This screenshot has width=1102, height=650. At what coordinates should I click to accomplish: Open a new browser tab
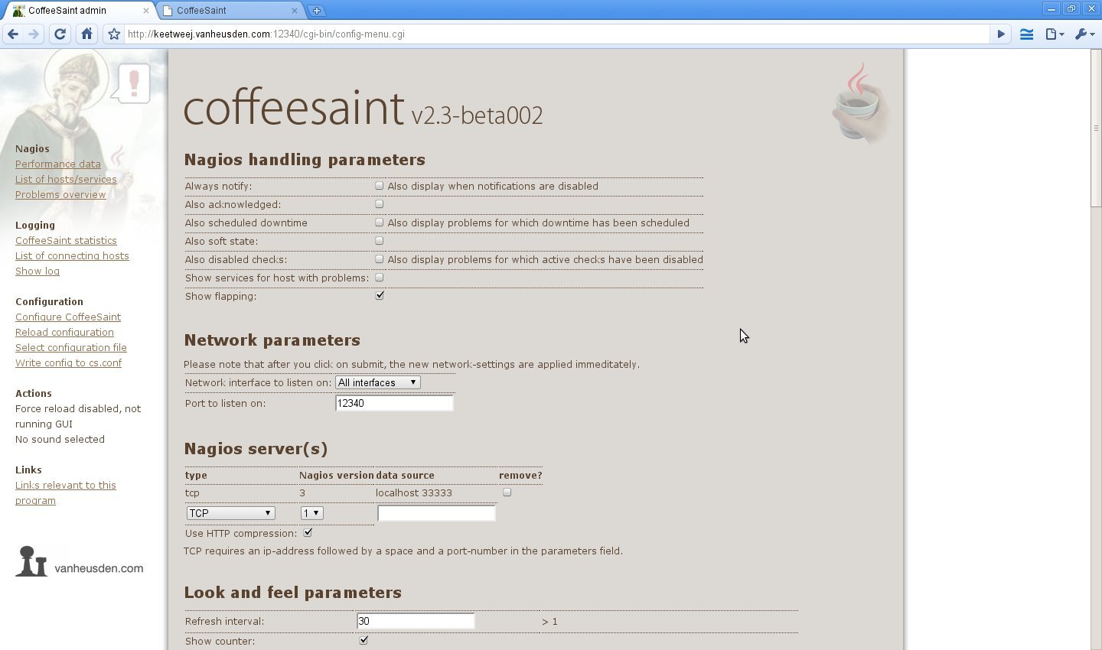(316, 10)
